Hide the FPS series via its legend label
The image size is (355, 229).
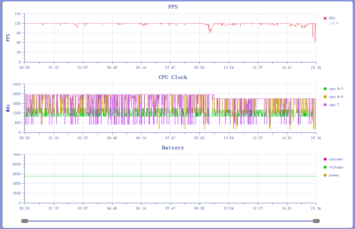click(x=332, y=18)
